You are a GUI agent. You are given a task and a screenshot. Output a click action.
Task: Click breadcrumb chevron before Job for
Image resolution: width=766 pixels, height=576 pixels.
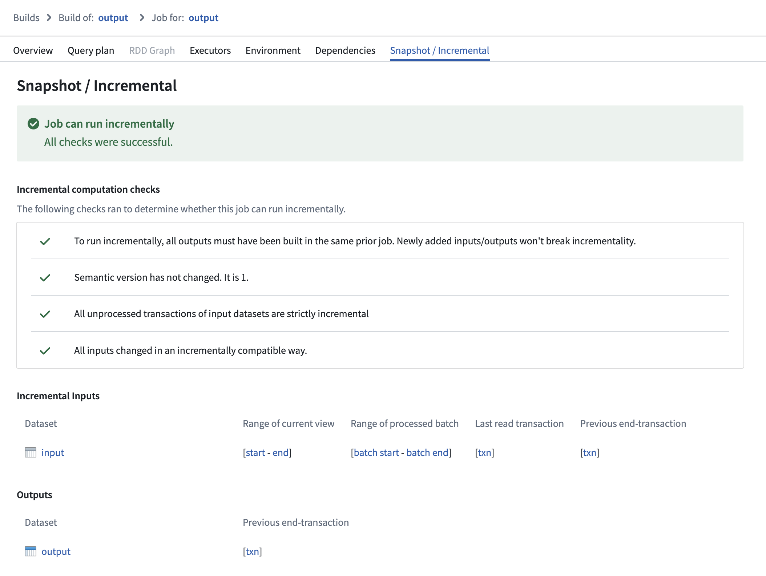point(142,18)
